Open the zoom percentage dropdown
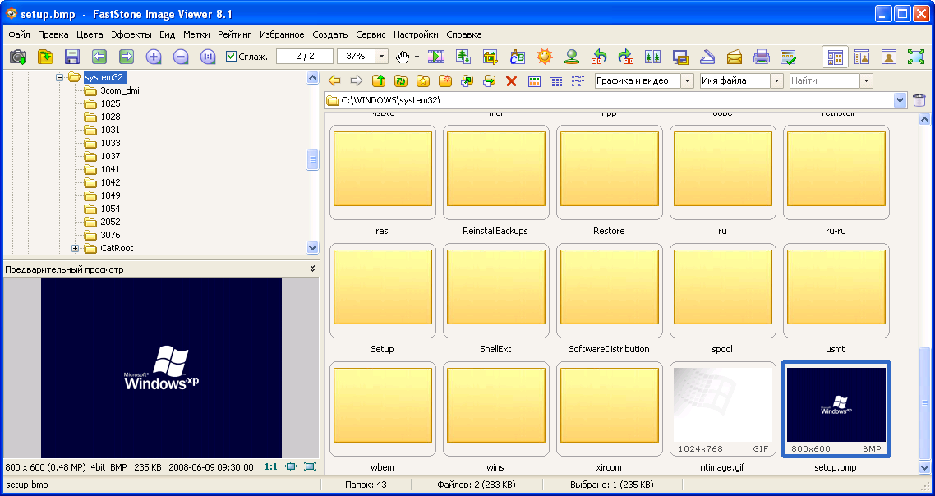The image size is (935, 496). pos(382,57)
